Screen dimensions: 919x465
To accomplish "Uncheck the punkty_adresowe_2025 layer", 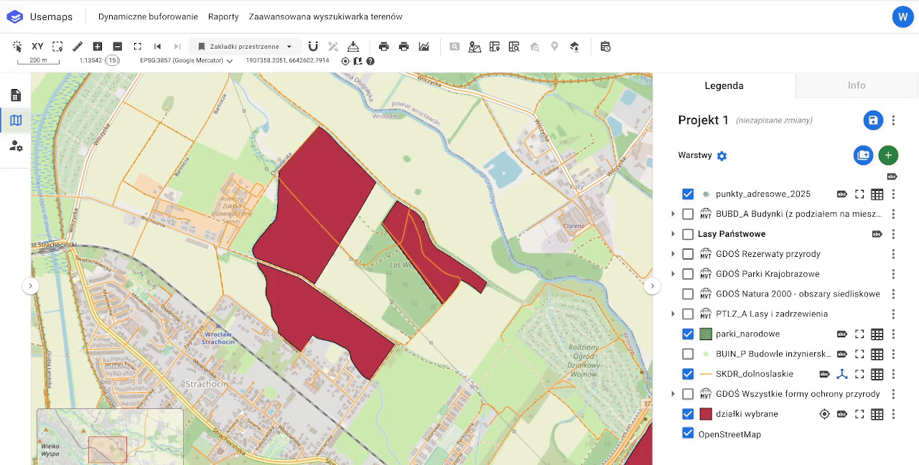I will tap(688, 194).
